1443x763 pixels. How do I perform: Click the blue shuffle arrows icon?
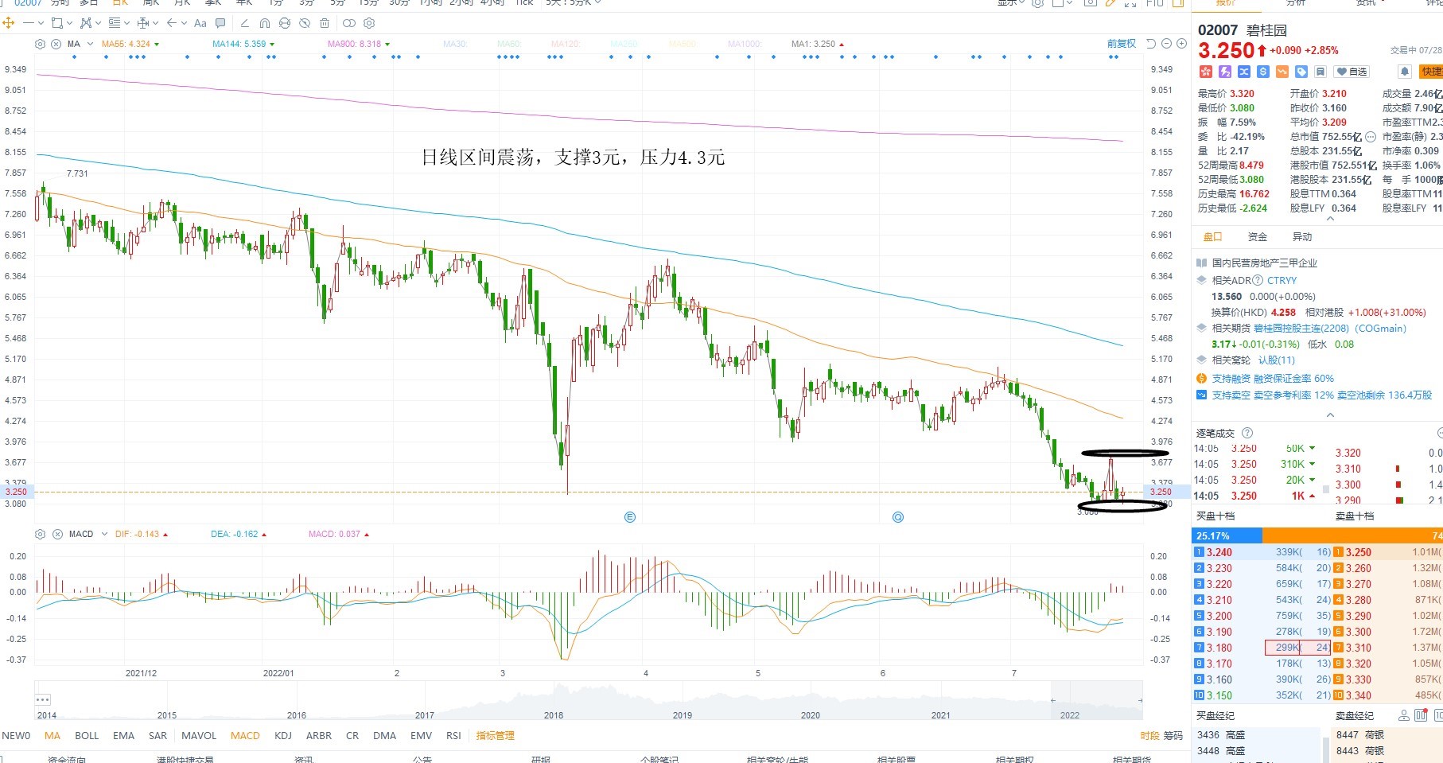[1244, 72]
